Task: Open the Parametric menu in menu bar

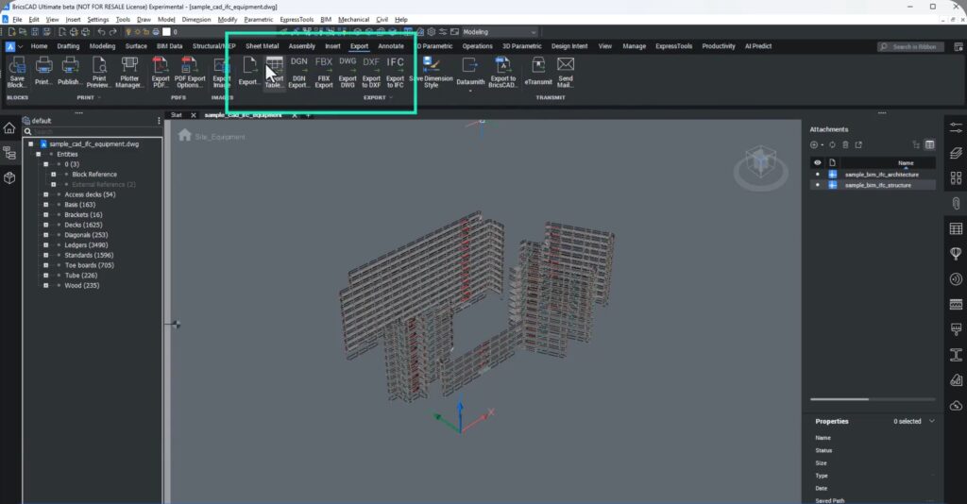Action: (259, 20)
